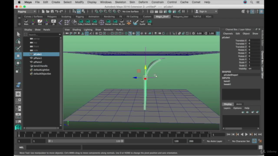Open the Channels menu in Channel Box
Screen dimensions: 278x156
point(228,34)
